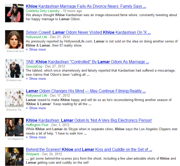Expand 'Show more' under Huffington Post article
The width and height of the screenshot is (180, 166).
tap(36, 137)
